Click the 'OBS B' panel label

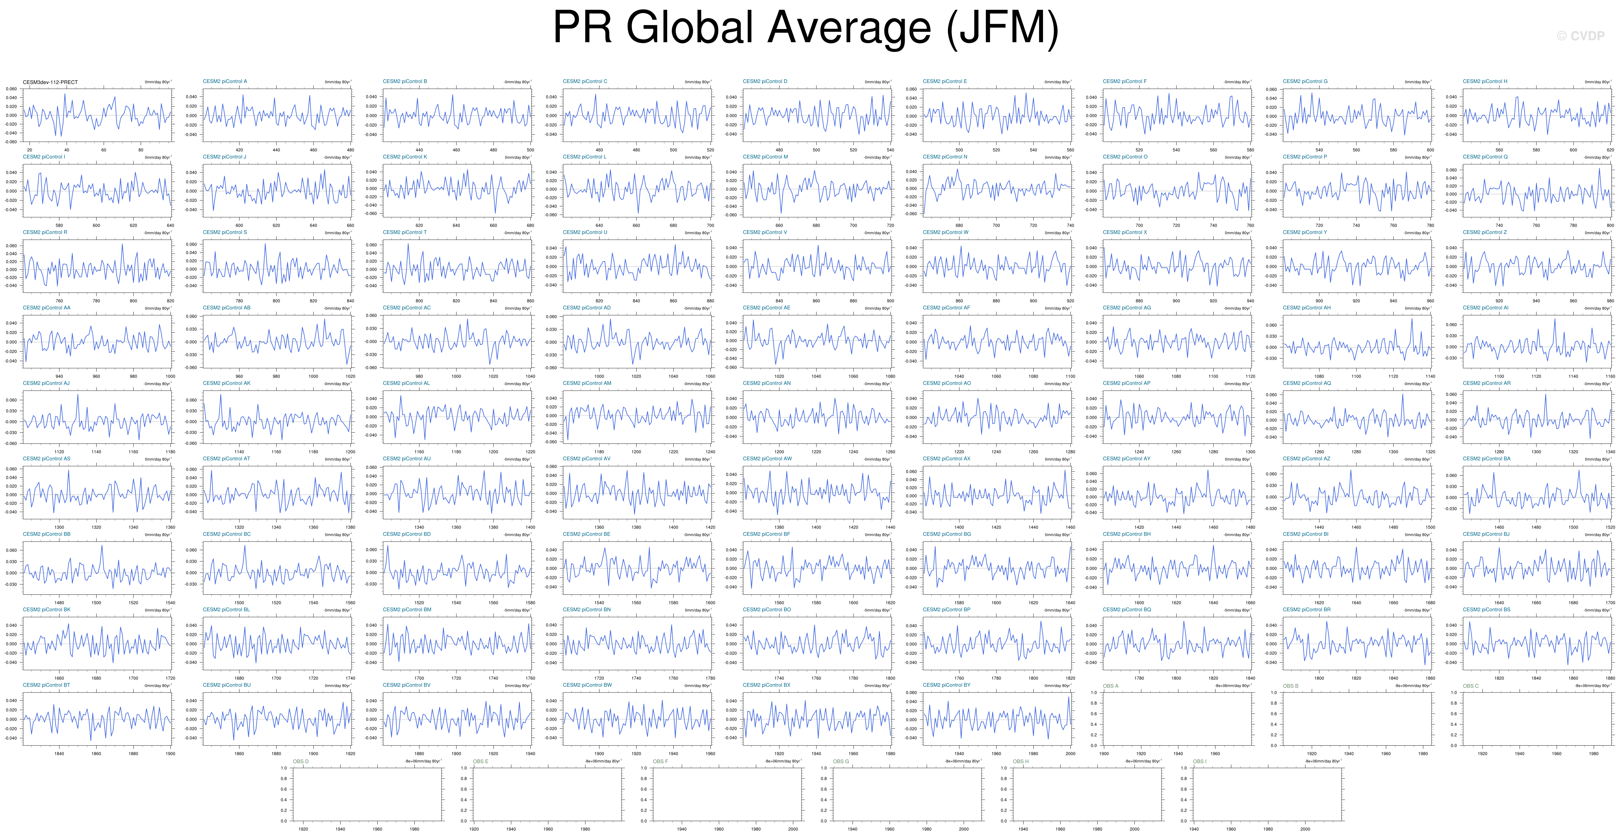[1290, 686]
